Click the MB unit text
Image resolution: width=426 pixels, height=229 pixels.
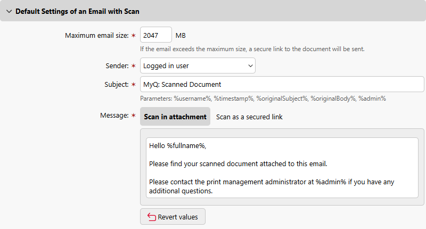click(x=181, y=36)
